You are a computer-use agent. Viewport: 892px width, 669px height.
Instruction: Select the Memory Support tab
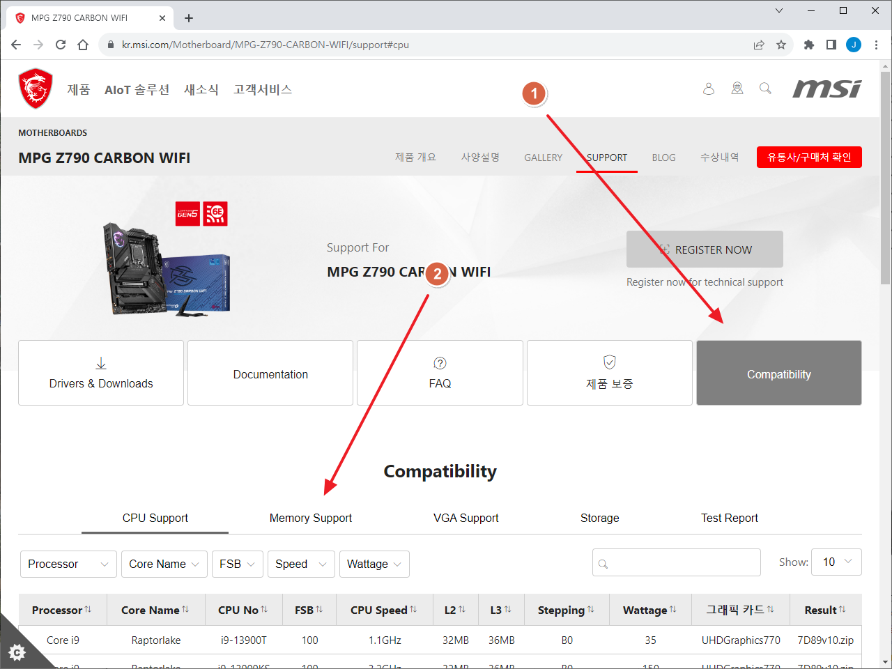(x=311, y=518)
